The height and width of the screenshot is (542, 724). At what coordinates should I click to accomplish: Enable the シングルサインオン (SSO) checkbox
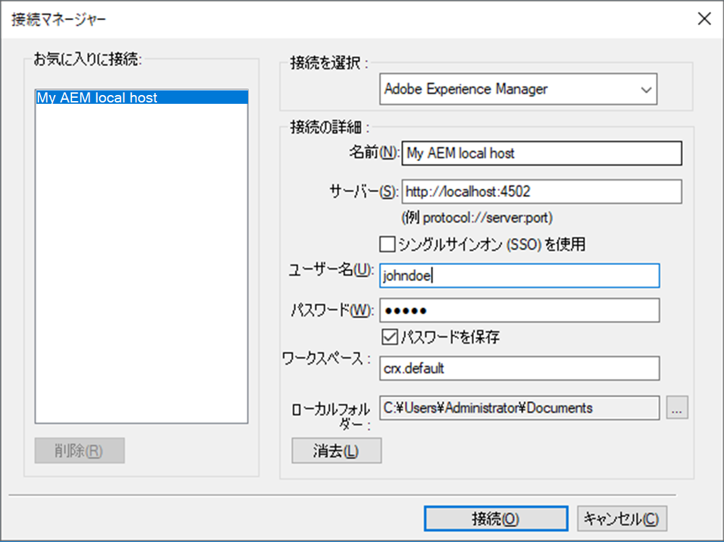click(x=388, y=244)
